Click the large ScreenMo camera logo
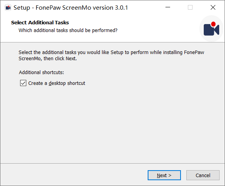This screenshot has width=225, height=186. coord(211,29)
